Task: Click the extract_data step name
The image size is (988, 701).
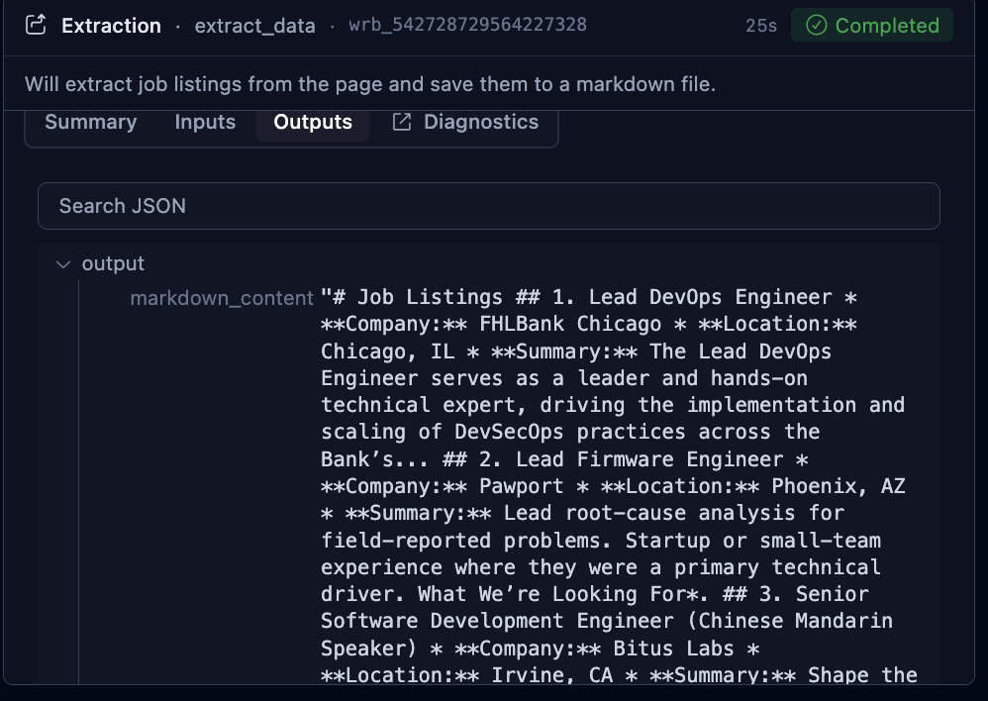Action: (254, 25)
